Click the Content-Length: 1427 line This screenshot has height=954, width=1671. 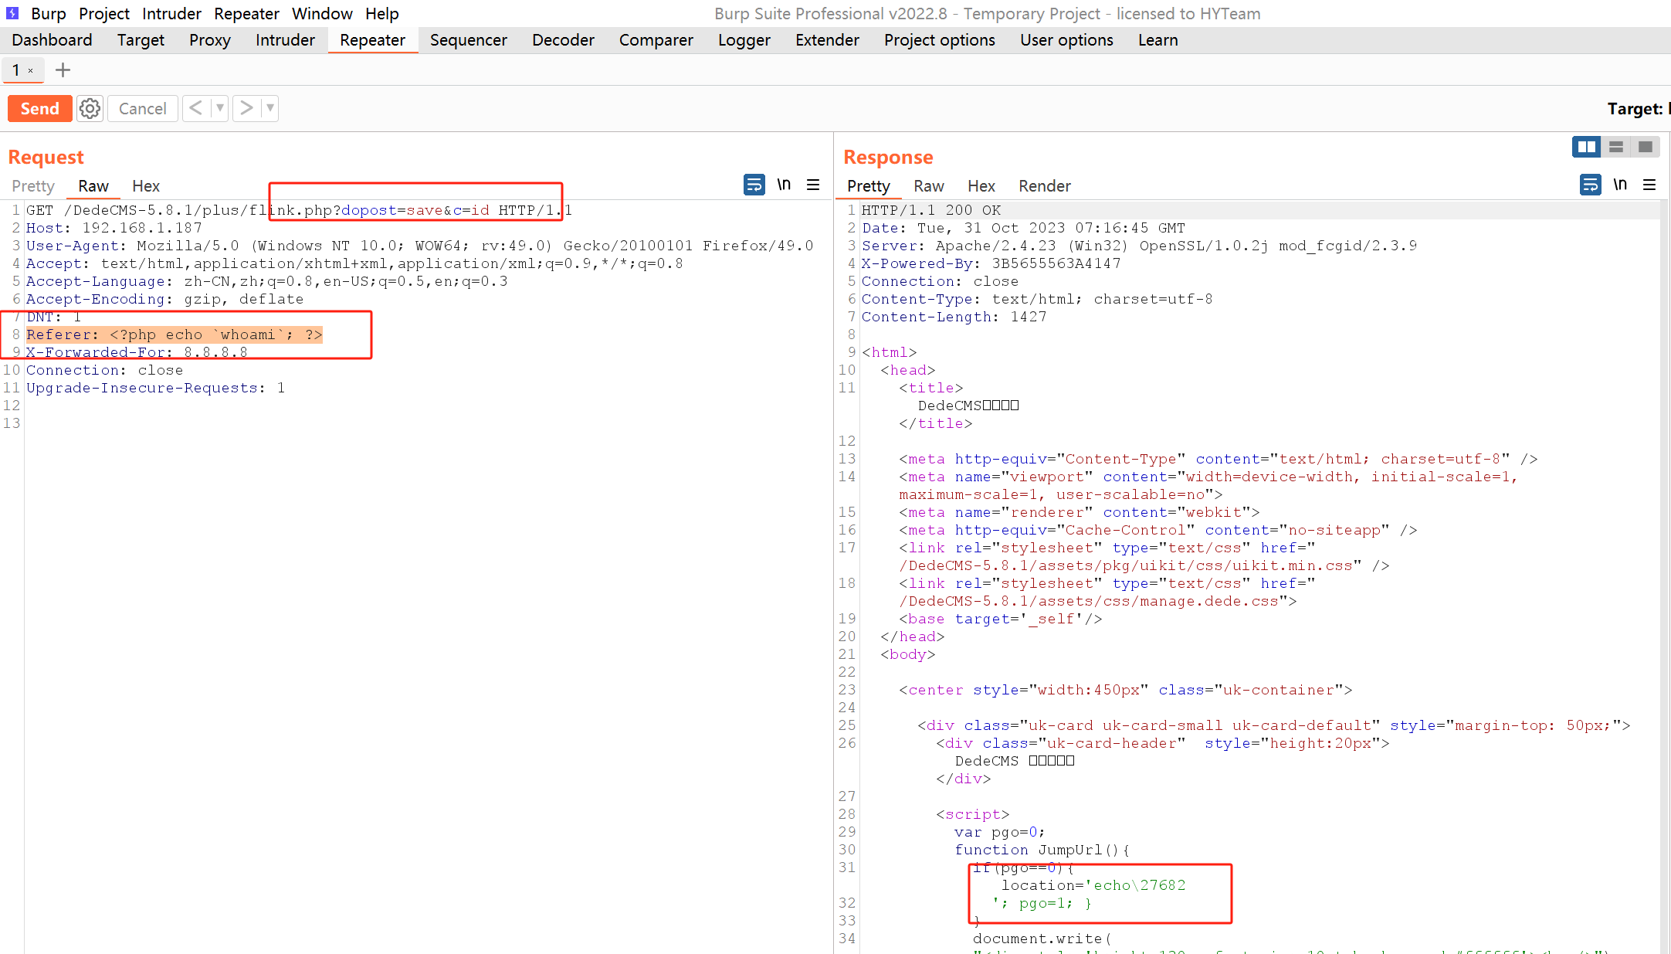pos(954,317)
